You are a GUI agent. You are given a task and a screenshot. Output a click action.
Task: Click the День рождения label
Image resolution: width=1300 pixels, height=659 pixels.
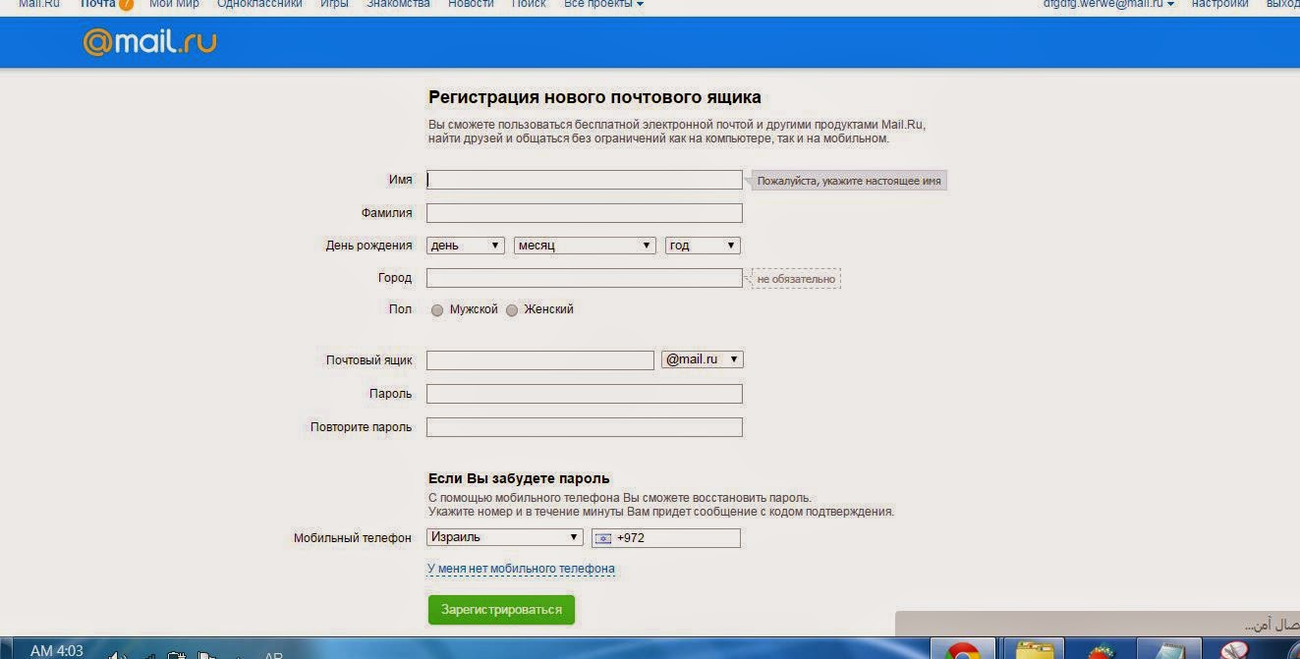click(x=368, y=246)
